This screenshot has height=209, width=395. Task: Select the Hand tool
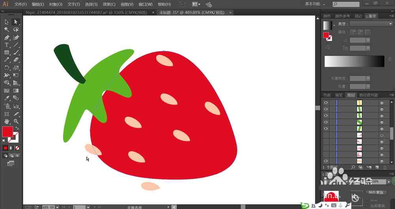point(7,122)
